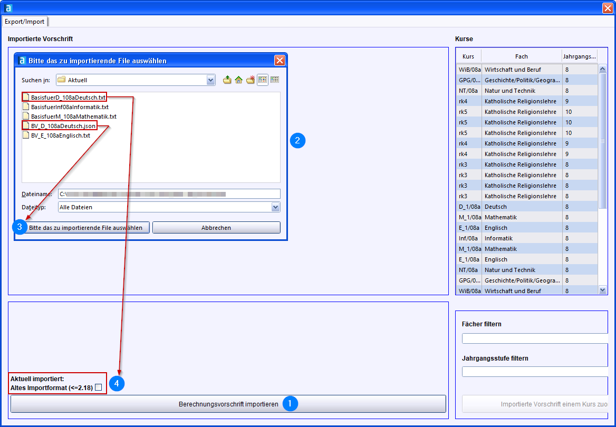The image size is (616, 427).
Task: Select D_1/08a Deutsch course row
Action: click(527, 207)
